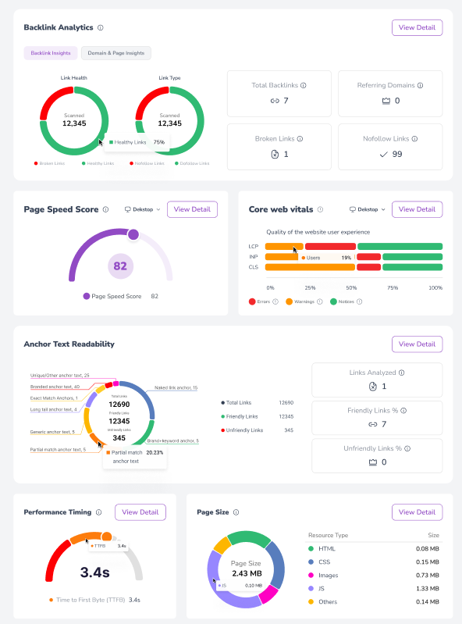Click info icon beside Performance Timing title
This screenshot has width=462, height=624.
coord(99,512)
